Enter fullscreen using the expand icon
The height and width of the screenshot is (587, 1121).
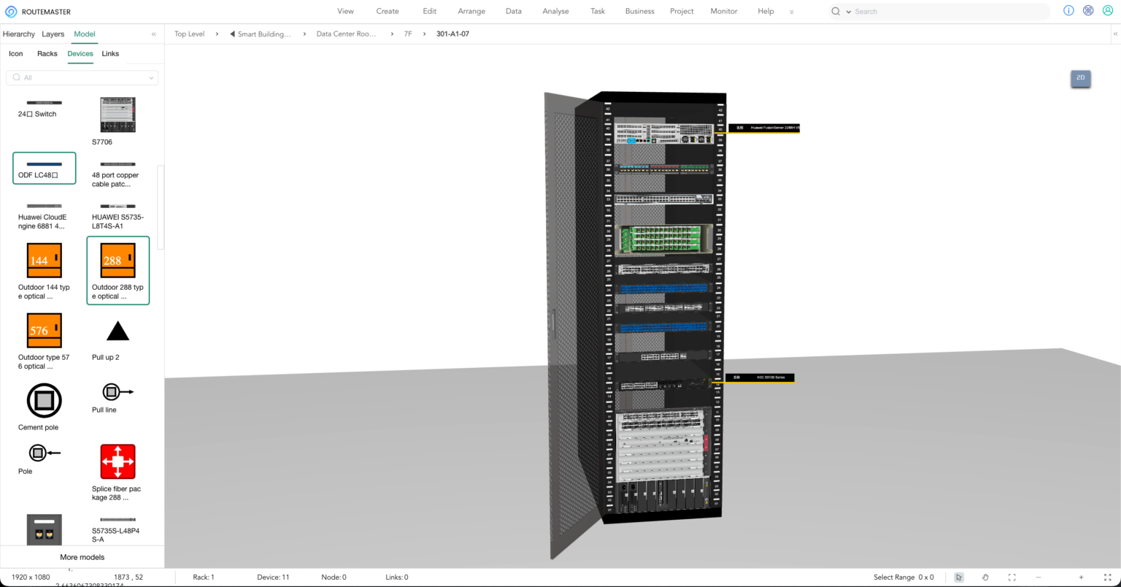1107,578
